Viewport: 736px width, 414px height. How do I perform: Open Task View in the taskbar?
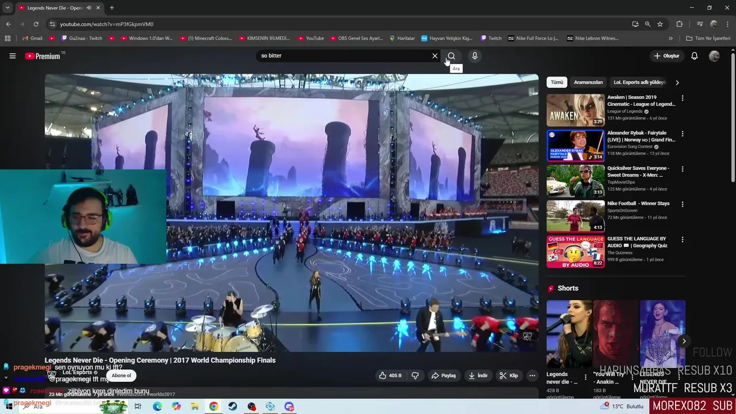pos(138,407)
